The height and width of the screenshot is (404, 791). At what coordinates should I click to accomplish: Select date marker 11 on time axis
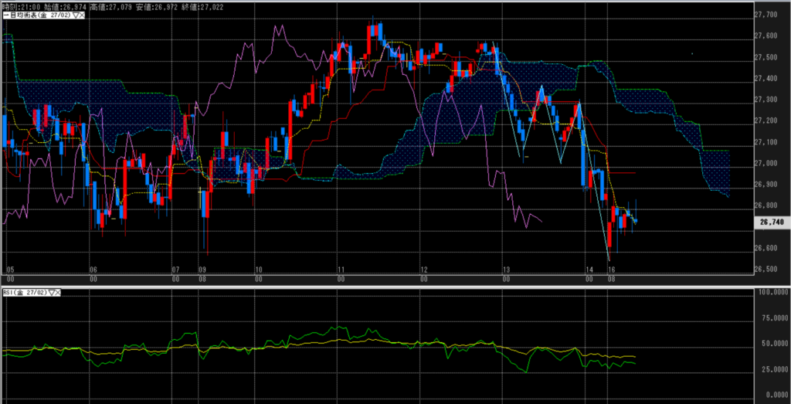pyautogui.click(x=341, y=269)
